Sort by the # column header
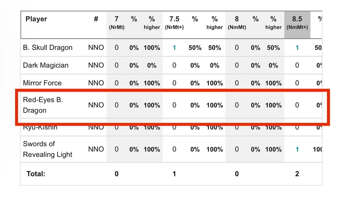The width and height of the screenshot is (347, 202). [96, 19]
